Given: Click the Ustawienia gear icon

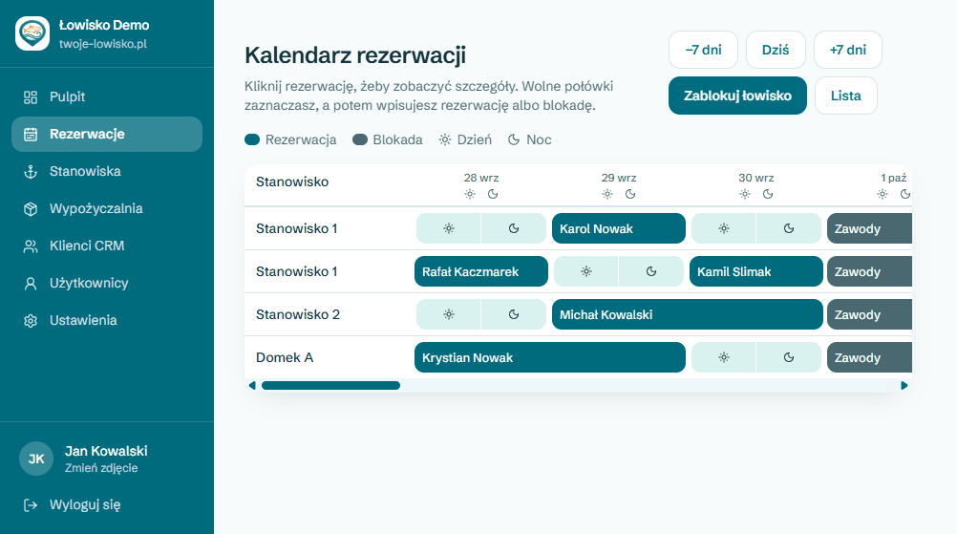Looking at the screenshot, I should click(x=31, y=320).
